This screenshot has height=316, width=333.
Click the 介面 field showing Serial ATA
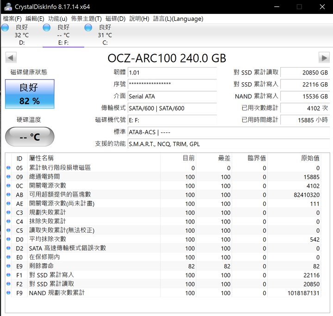click(x=172, y=96)
